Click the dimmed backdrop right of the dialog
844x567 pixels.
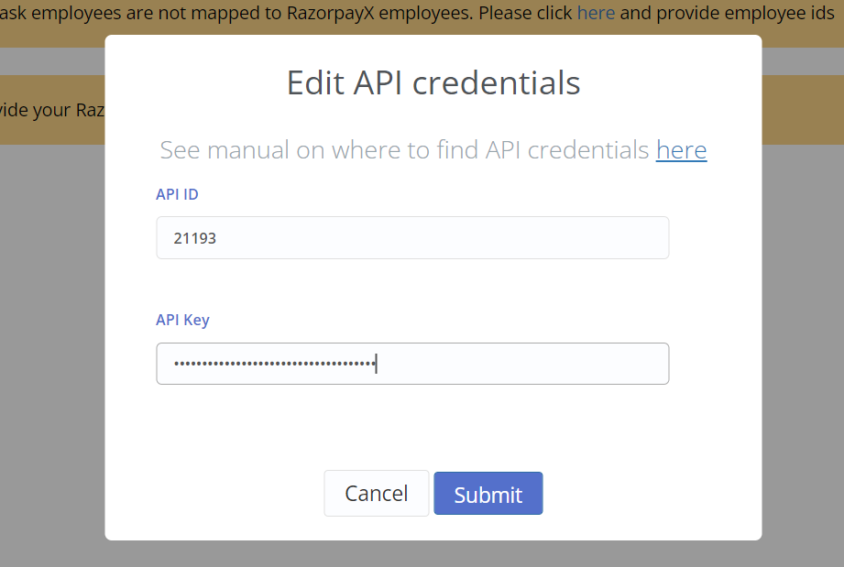802,321
